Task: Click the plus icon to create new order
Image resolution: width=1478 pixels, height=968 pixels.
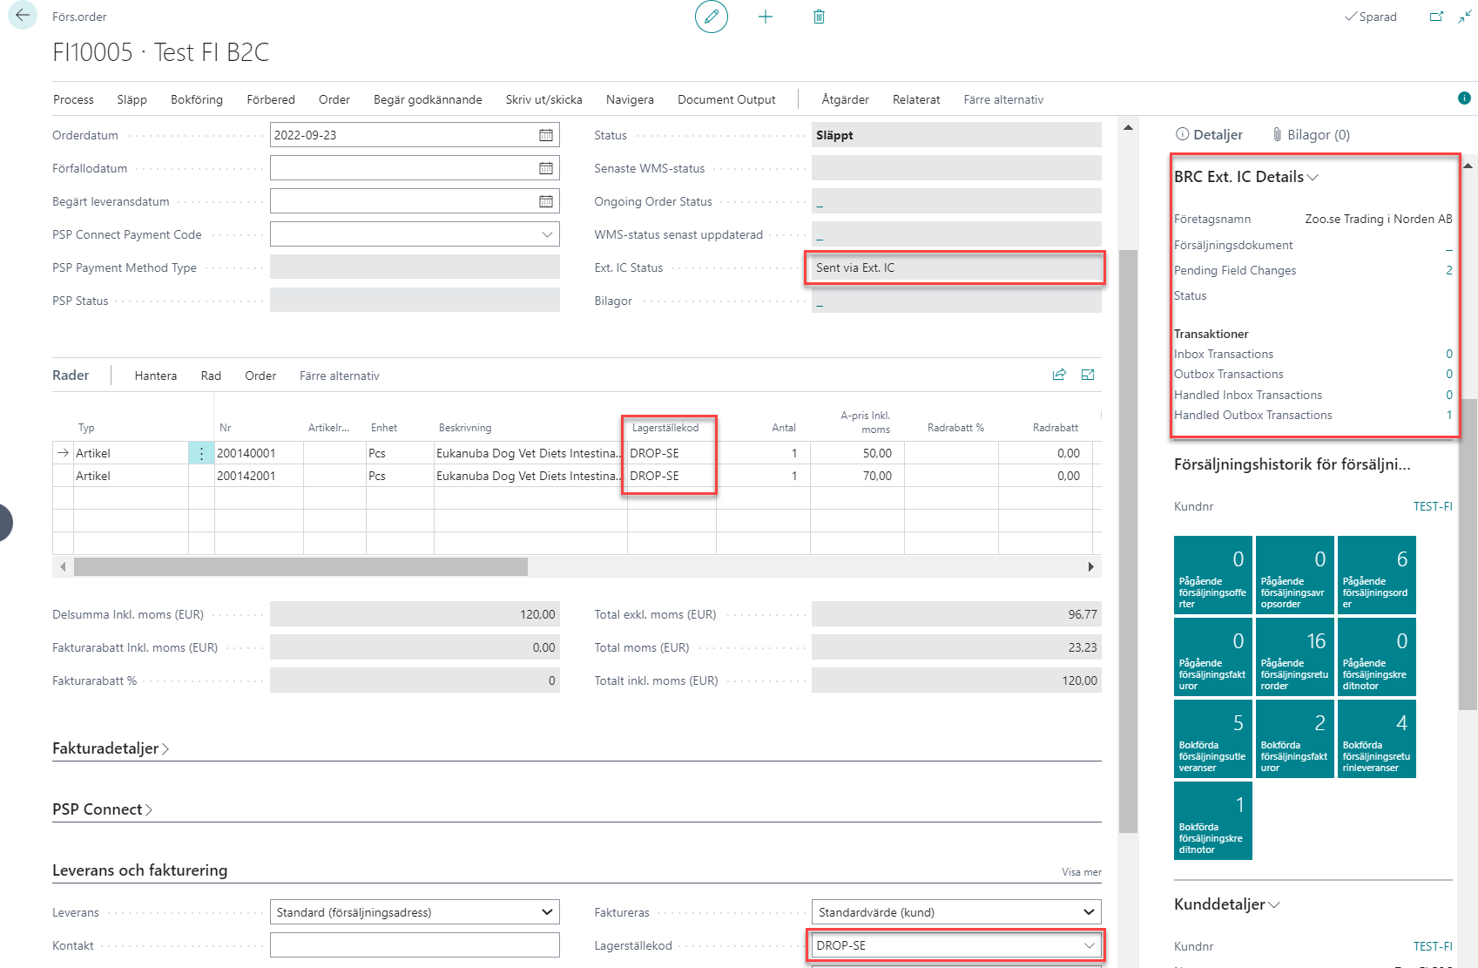Action: pos(766,17)
